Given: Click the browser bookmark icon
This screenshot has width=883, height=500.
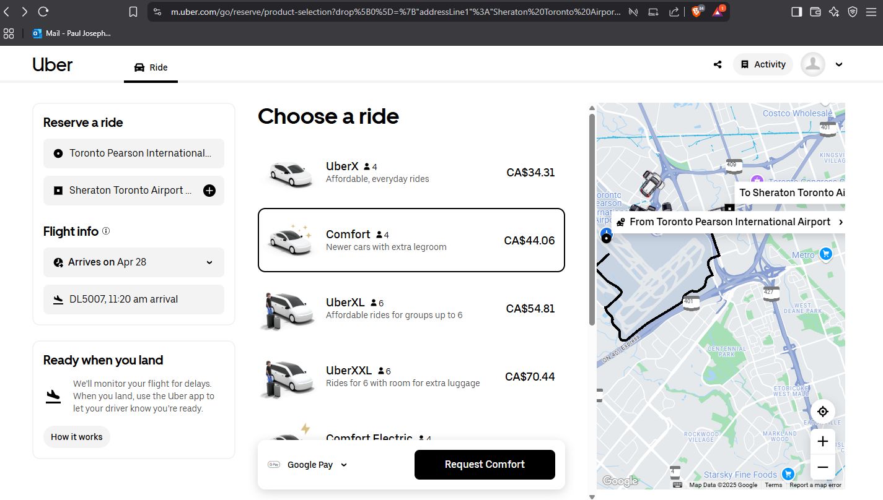Looking at the screenshot, I should (x=133, y=12).
